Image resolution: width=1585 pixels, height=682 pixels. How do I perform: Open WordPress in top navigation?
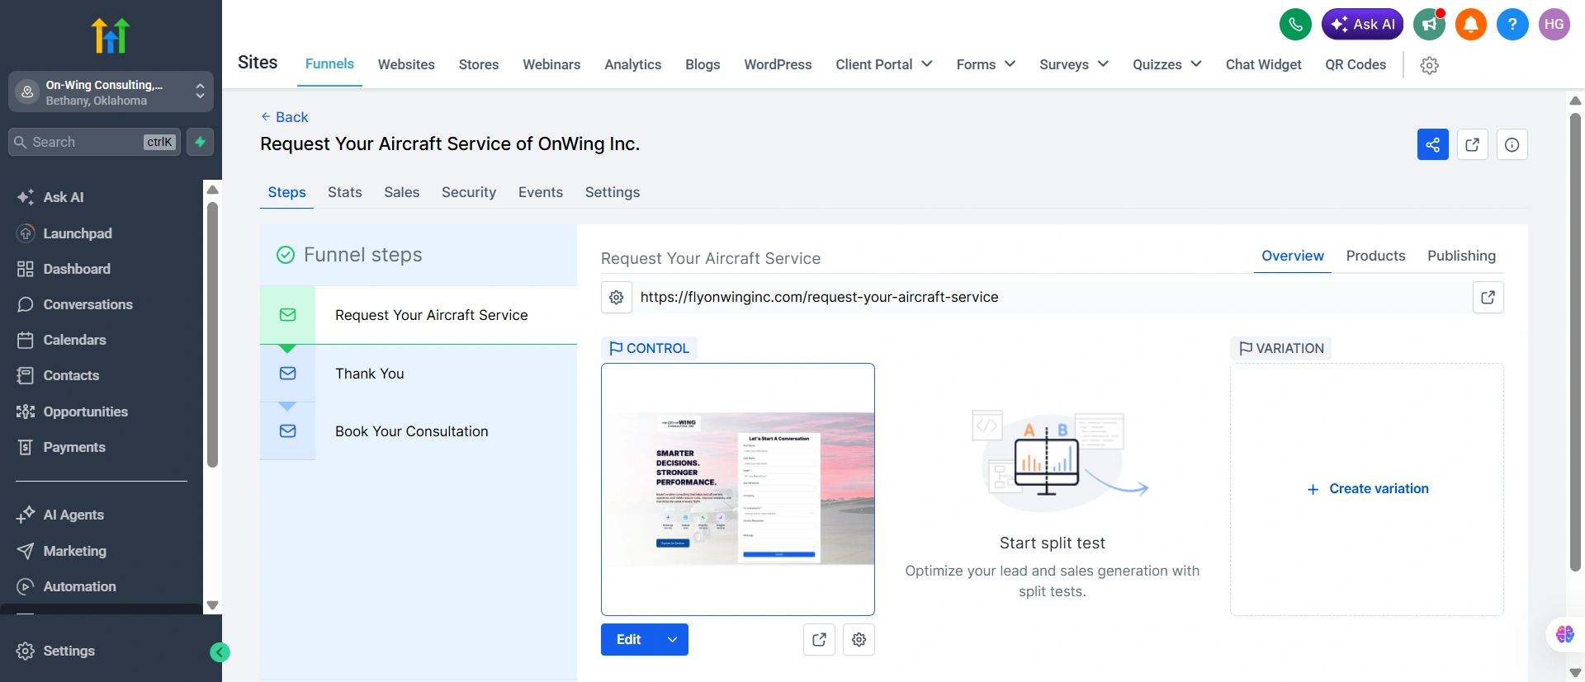click(778, 64)
